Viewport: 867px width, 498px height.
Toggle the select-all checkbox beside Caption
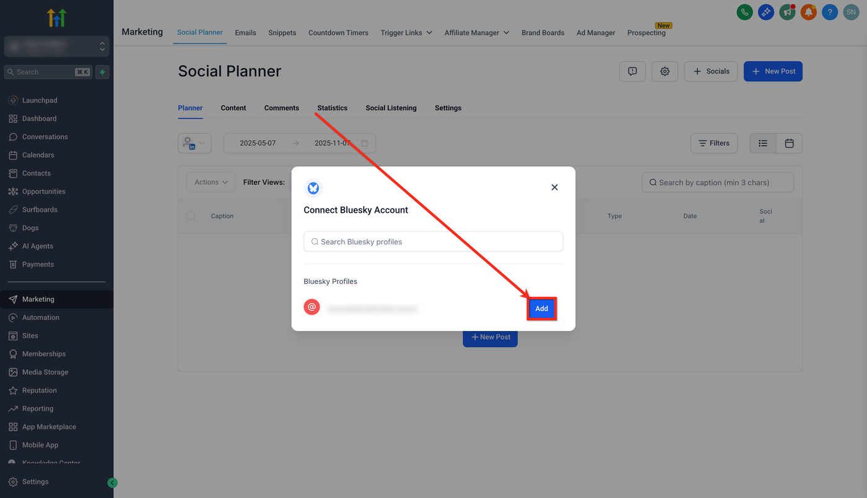click(191, 215)
